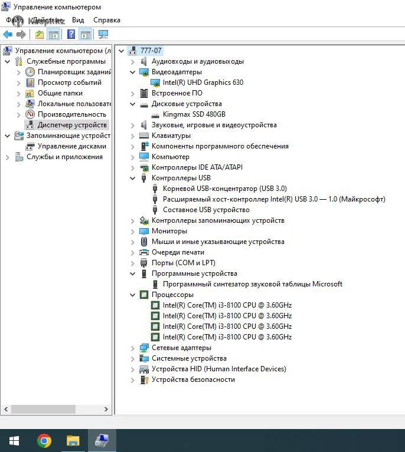The width and height of the screenshot is (405, 452).
Task: Open the Справка menu
Action: point(106,20)
